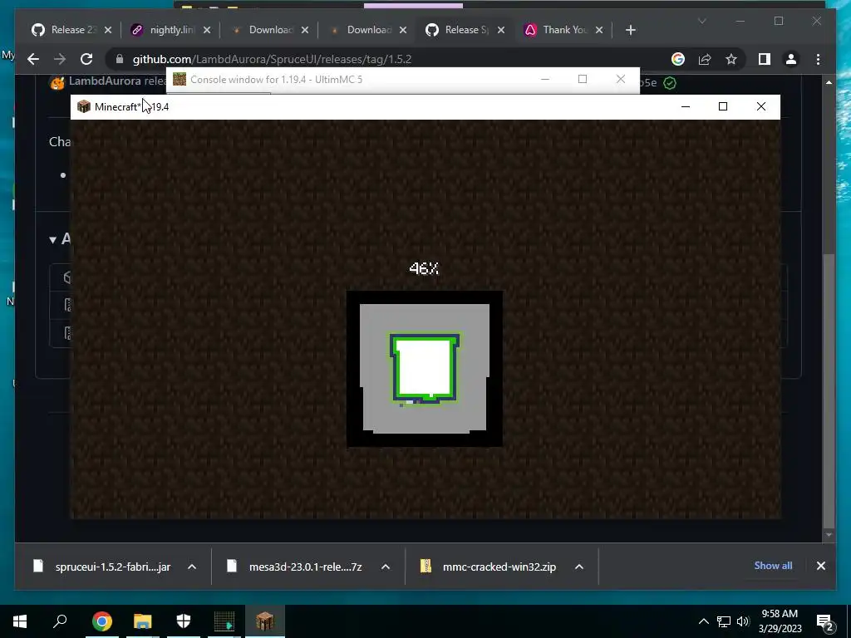Click the Minecraft crafting table window icon
The height and width of the screenshot is (638, 851).
[84, 106]
